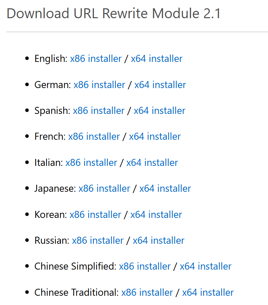
Task: Open the German x86 installer link
Action: (99, 85)
